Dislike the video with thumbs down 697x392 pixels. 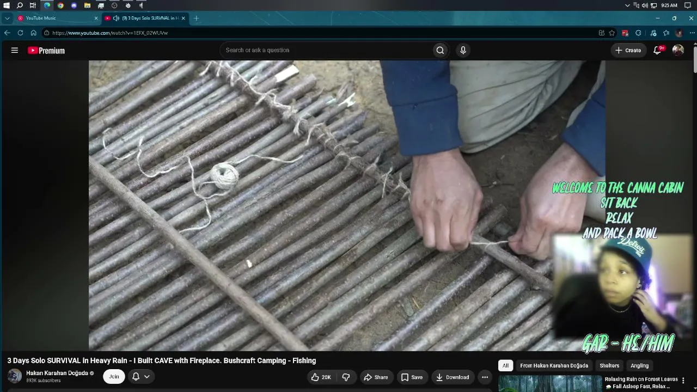346,377
